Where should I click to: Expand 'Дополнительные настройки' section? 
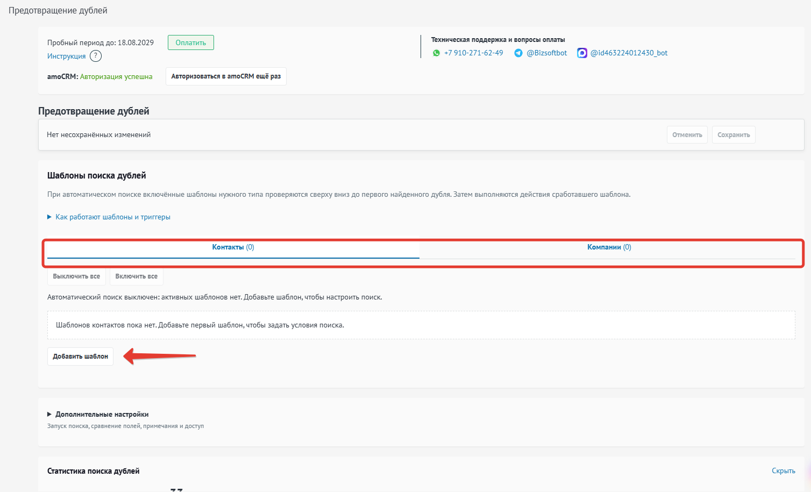point(98,414)
